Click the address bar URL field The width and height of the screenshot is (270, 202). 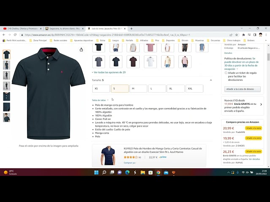[124, 35]
